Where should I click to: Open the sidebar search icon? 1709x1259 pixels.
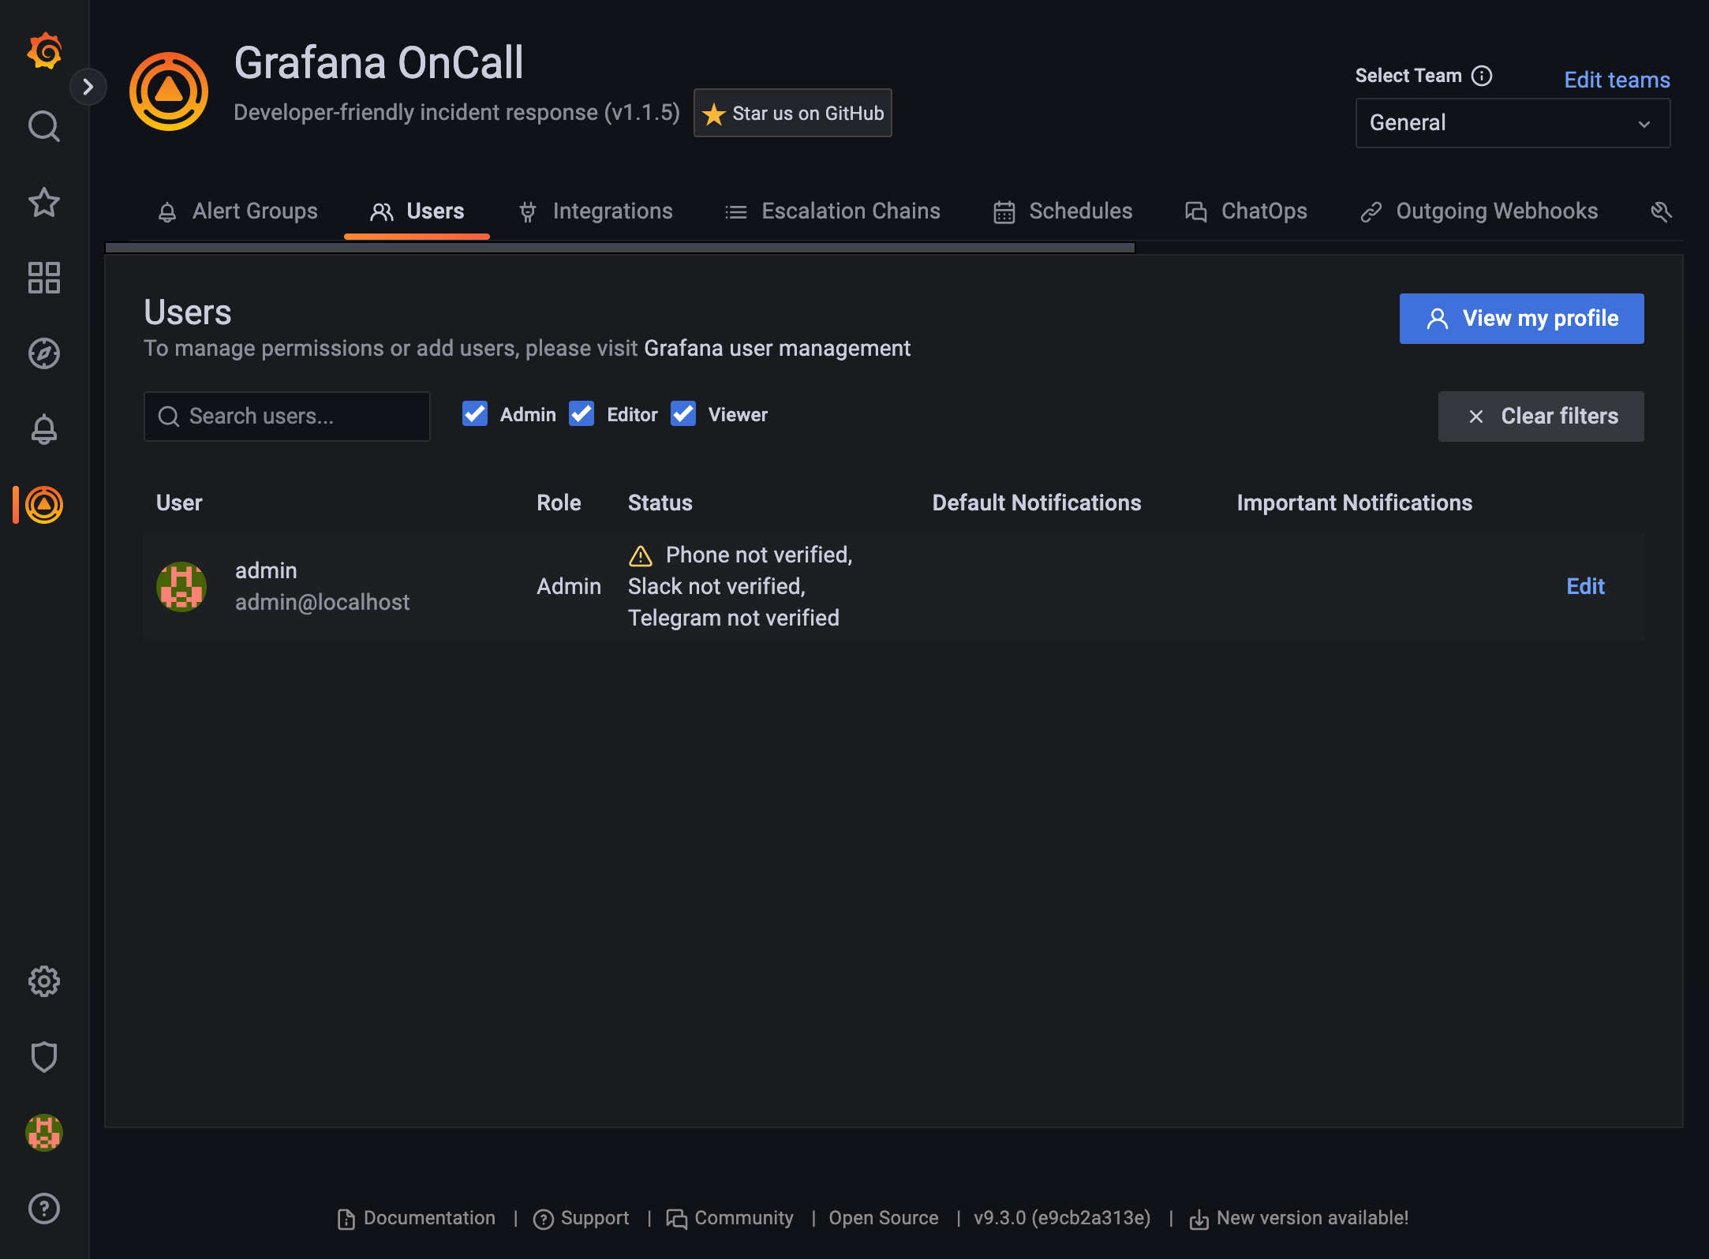[x=44, y=126]
